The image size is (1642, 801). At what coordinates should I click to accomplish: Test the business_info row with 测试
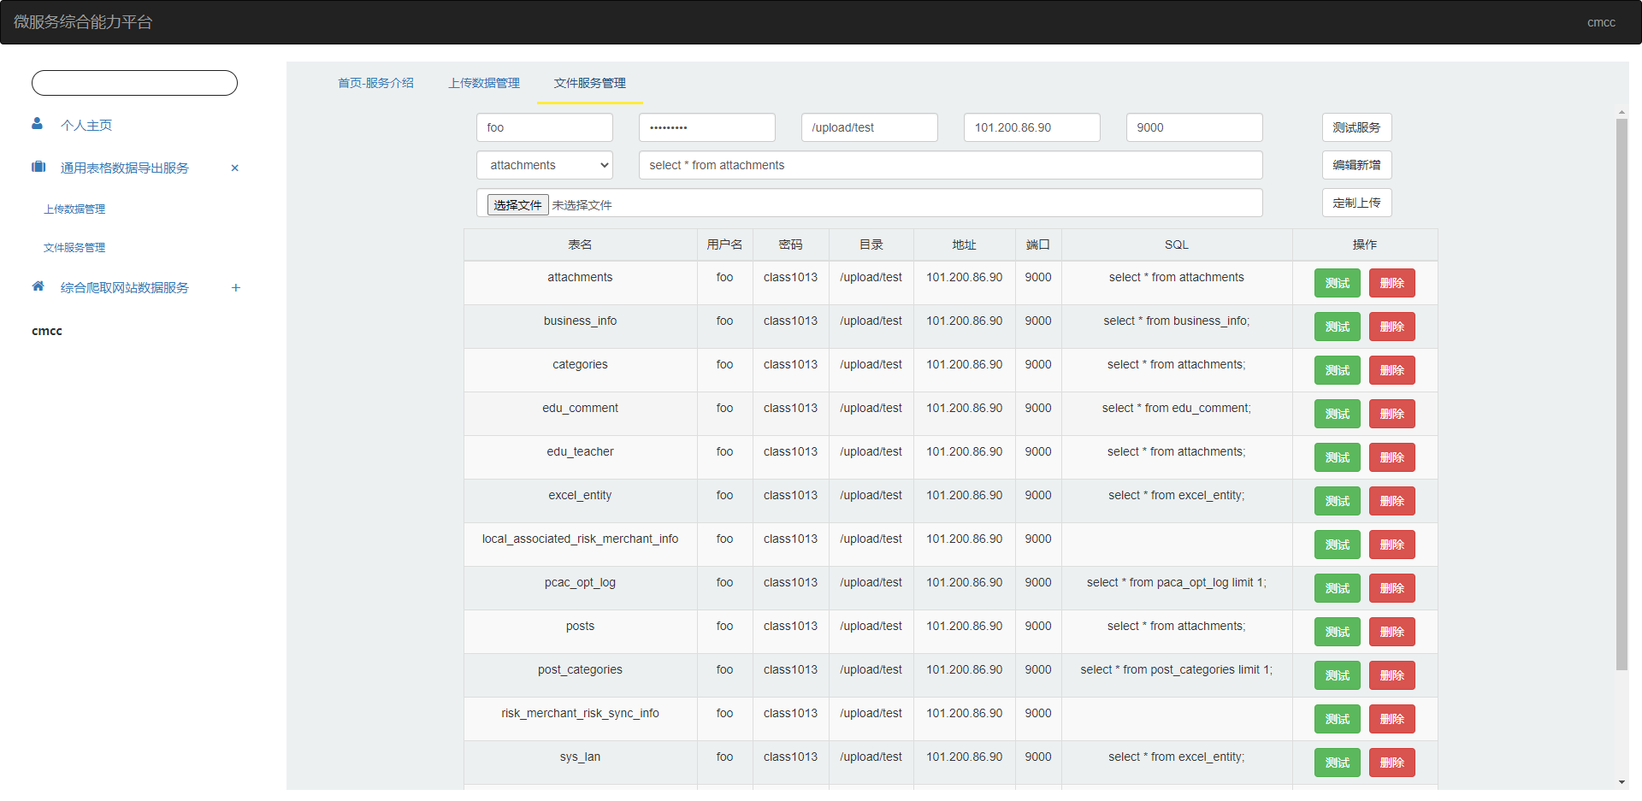tap(1338, 327)
